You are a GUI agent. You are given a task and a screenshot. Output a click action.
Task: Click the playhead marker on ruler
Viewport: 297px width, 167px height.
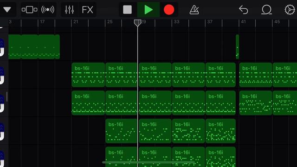point(137,23)
